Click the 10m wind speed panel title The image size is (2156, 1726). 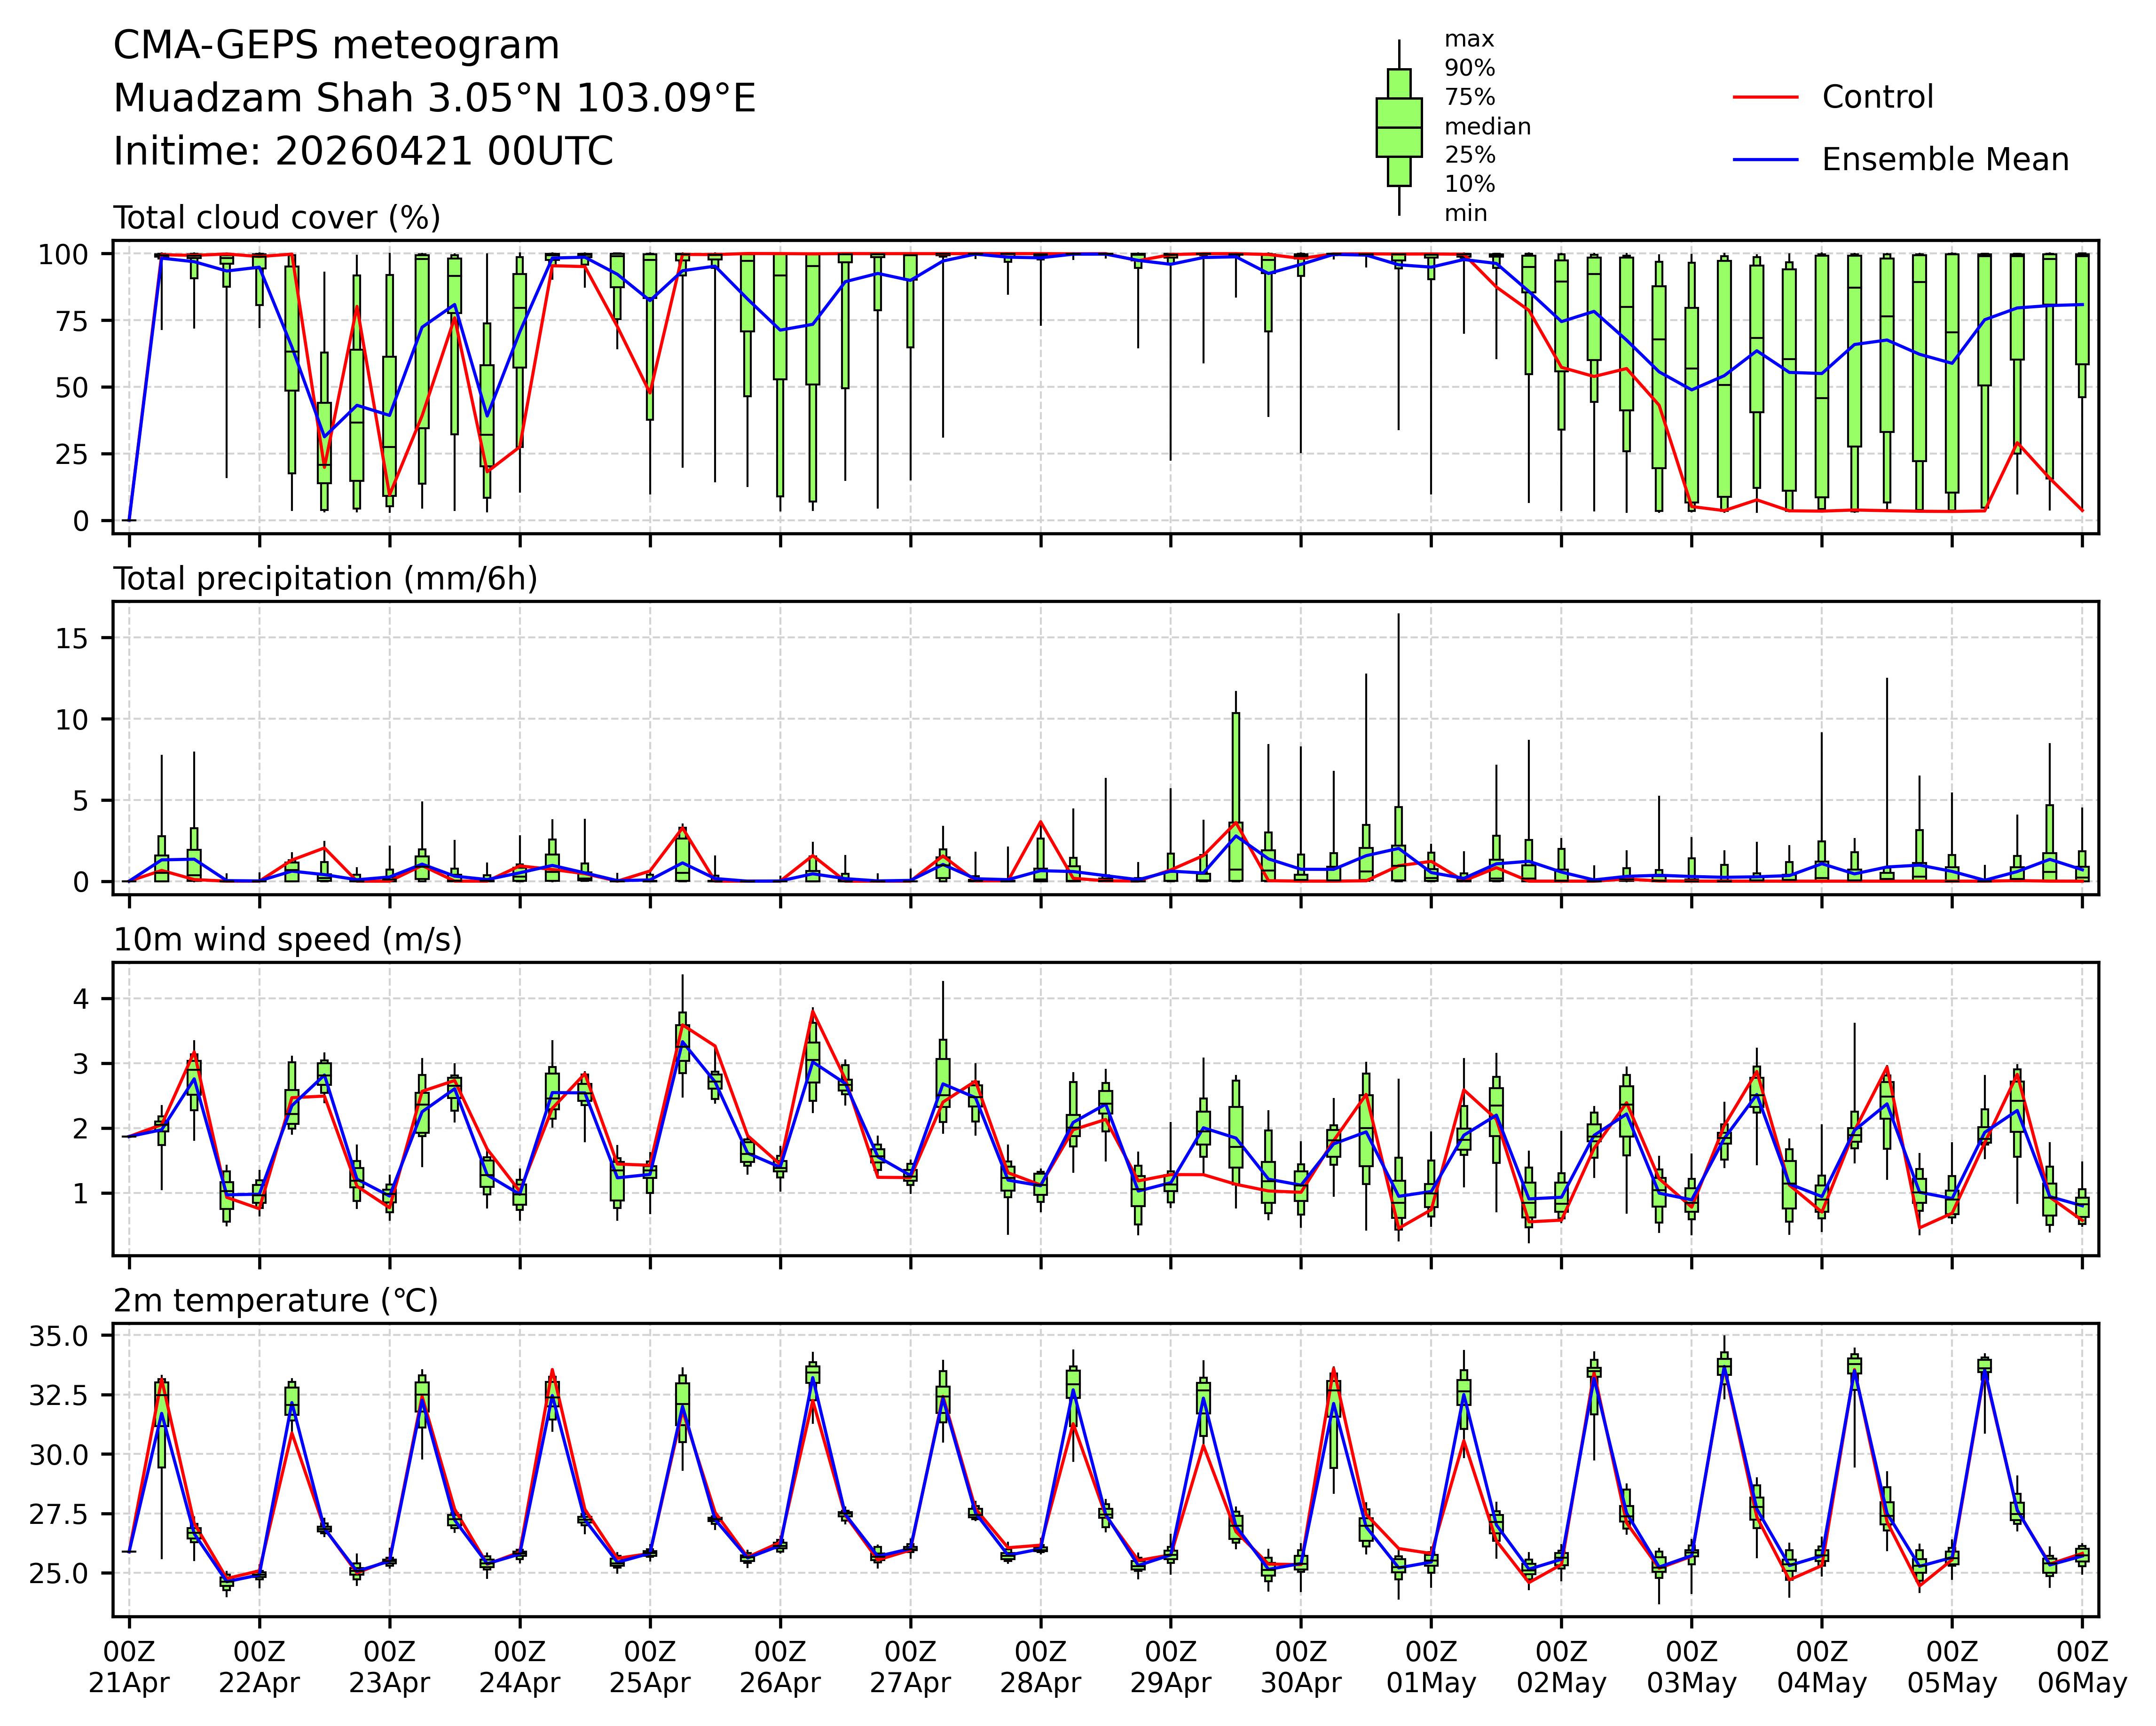(288, 940)
